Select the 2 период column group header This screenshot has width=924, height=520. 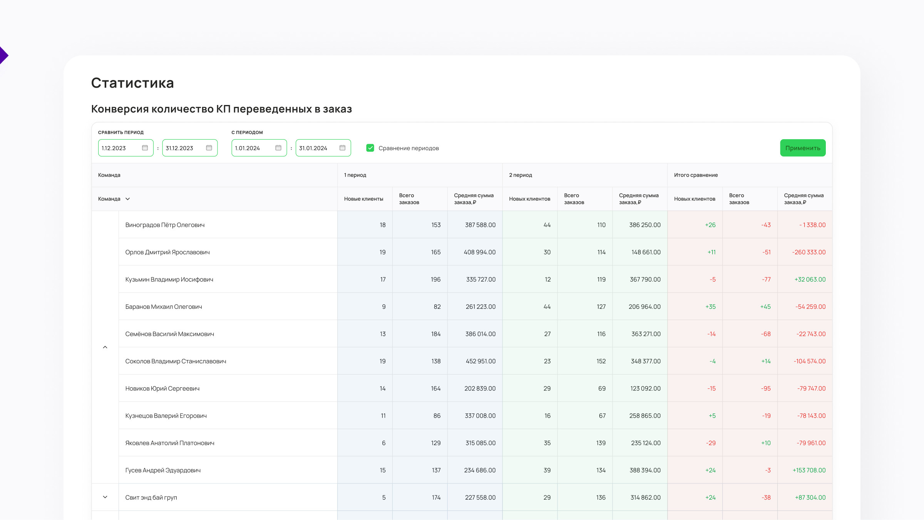click(521, 175)
